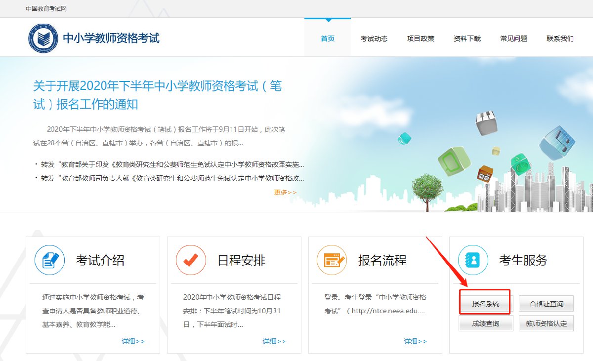
Task: Open the 首页 navigation tab
Action: point(327,39)
